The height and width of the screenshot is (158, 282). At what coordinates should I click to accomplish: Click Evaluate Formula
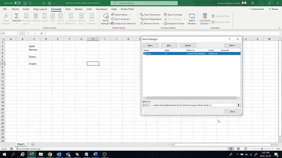click(x=174, y=23)
